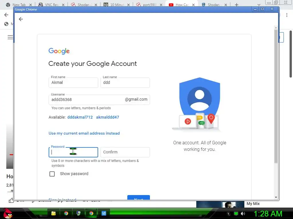
Task: Click the Create your Google Account heading
Action: [92, 64]
